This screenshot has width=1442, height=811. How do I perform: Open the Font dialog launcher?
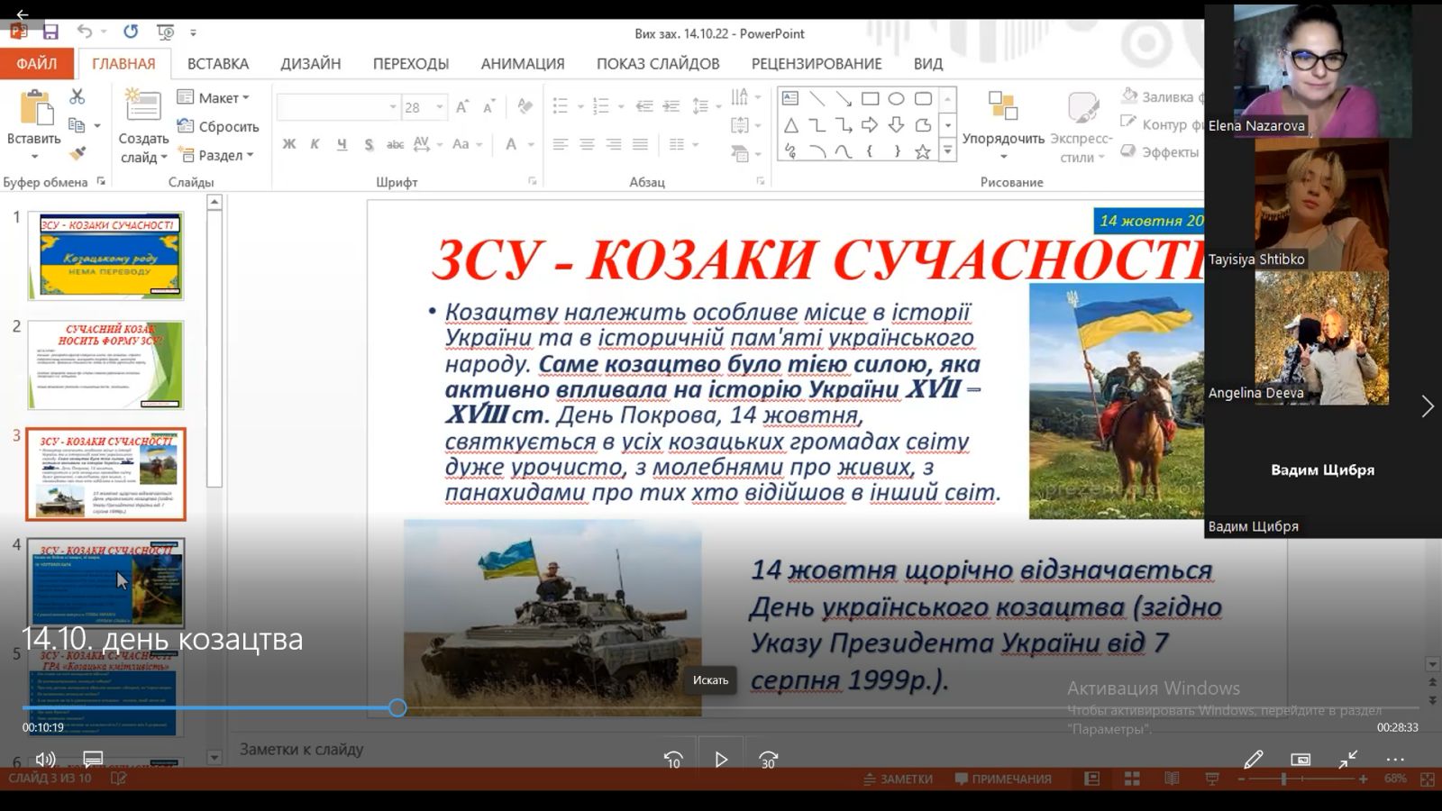pos(533,181)
